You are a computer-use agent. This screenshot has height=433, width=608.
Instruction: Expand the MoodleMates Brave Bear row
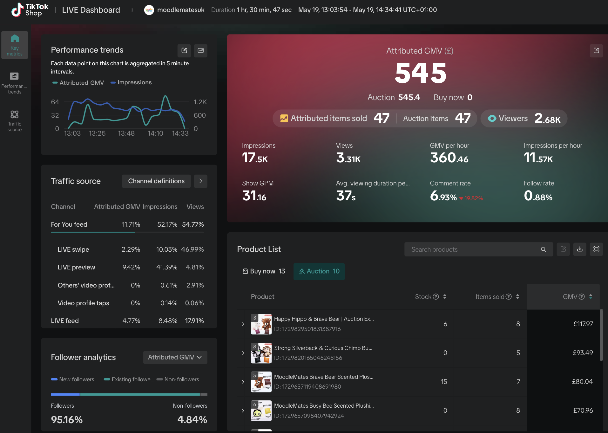(x=243, y=382)
